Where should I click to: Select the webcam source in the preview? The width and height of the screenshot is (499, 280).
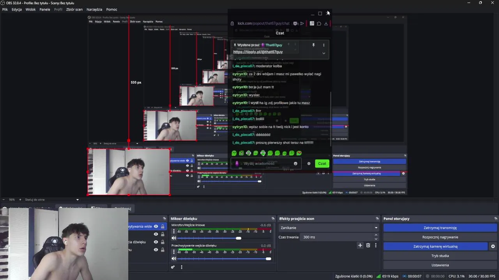[129, 172]
